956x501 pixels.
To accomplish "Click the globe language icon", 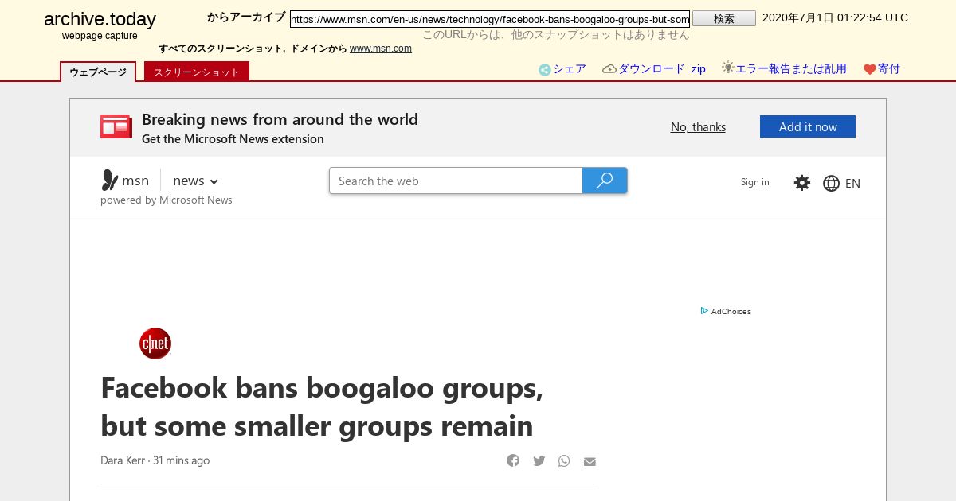I will [x=831, y=184].
